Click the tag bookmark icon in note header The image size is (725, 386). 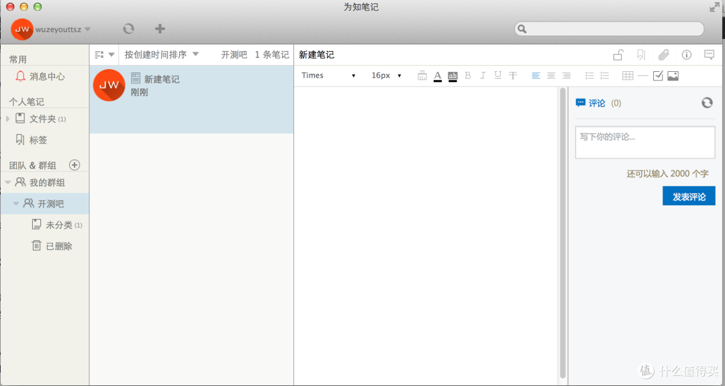pyautogui.click(x=641, y=55)
